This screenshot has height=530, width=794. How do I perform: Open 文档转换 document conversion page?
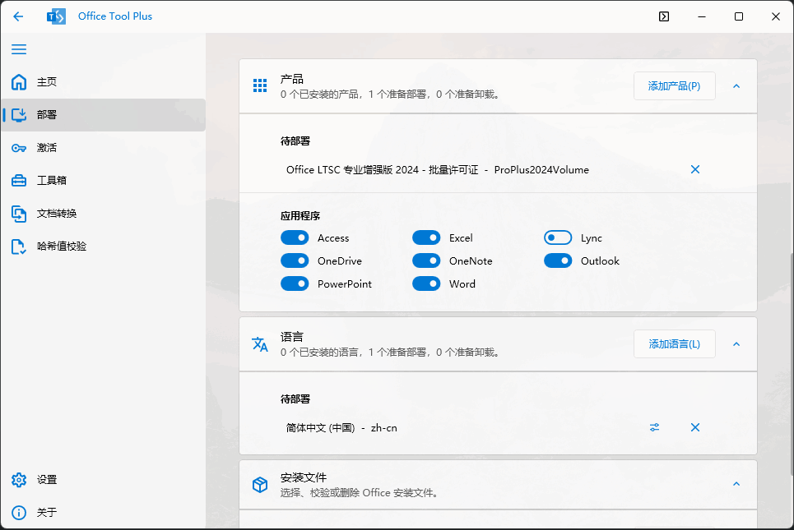click(x=56, y=214)
